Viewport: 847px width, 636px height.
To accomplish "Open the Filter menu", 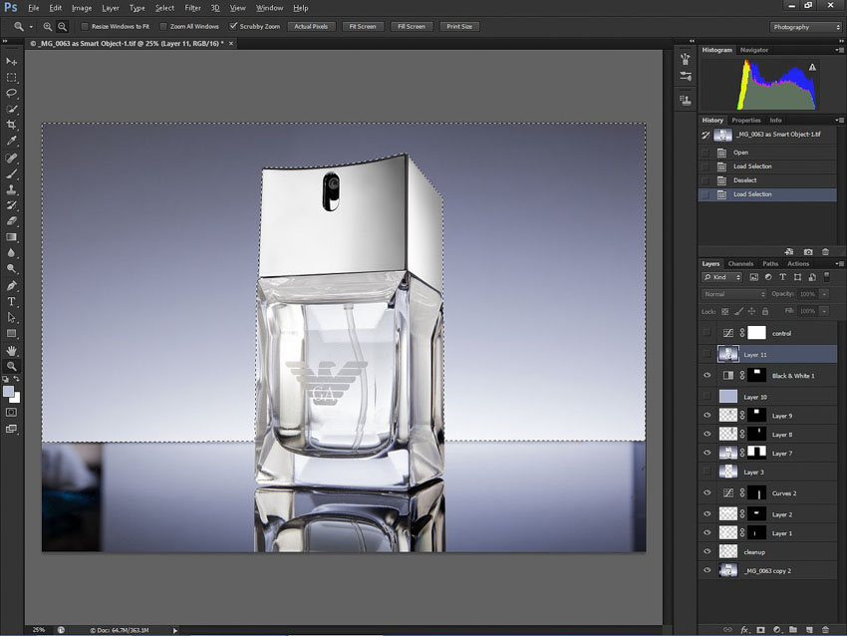I will click(193, 8).
